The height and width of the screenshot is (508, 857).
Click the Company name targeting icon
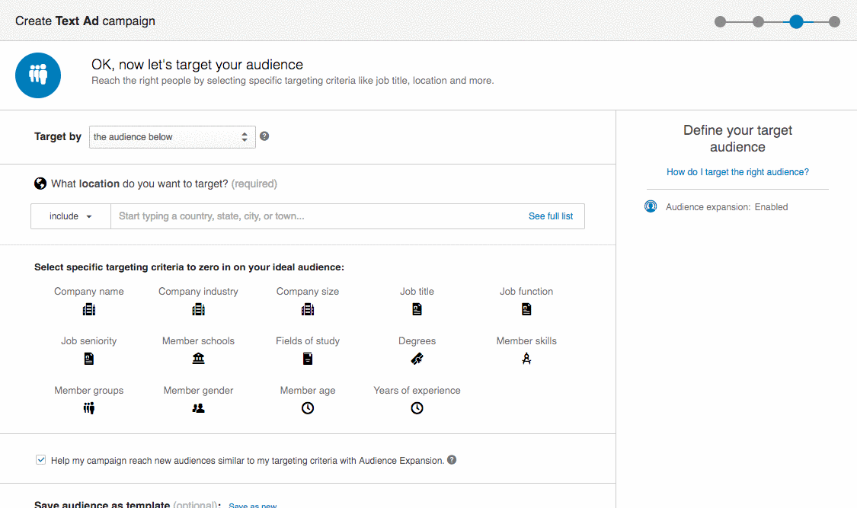coord(89,309)
